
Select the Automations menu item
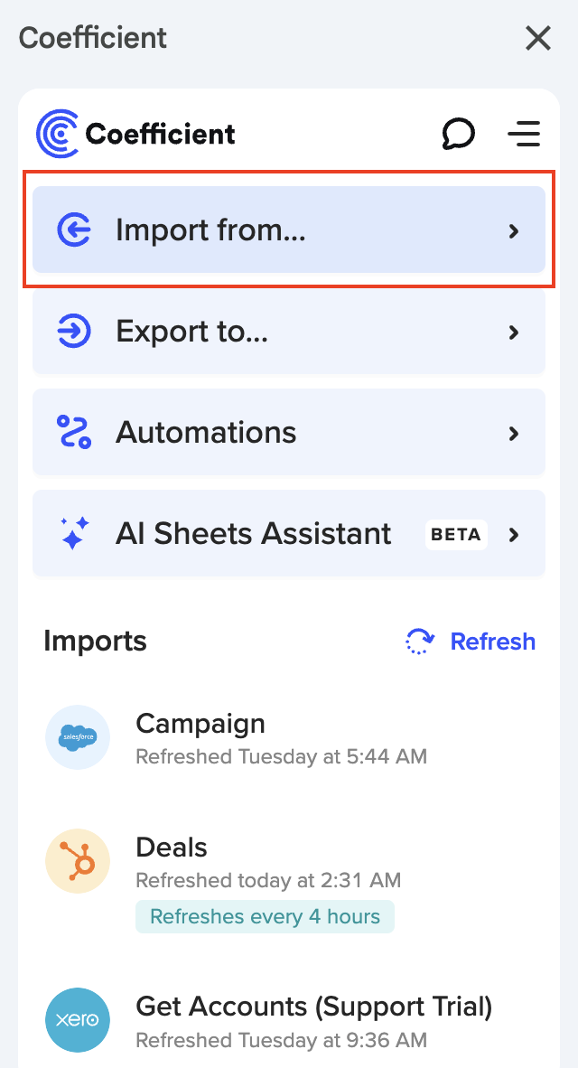tap(206, 433)
